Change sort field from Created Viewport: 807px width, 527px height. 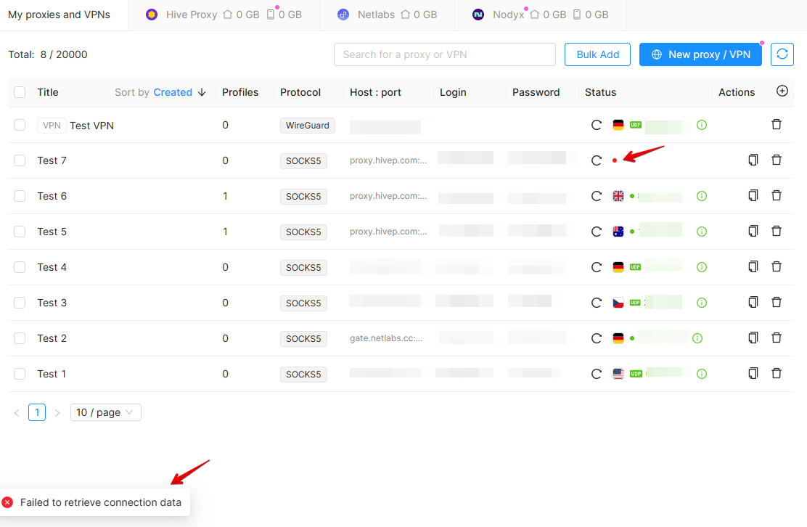coord(173,92)
